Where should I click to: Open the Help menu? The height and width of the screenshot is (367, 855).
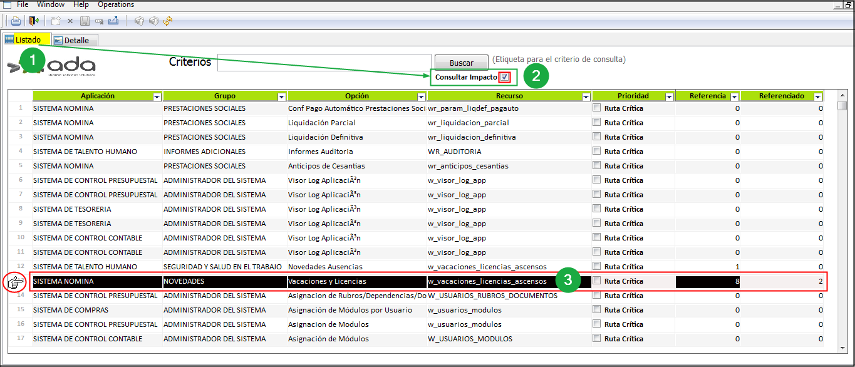tap(81, 4)
